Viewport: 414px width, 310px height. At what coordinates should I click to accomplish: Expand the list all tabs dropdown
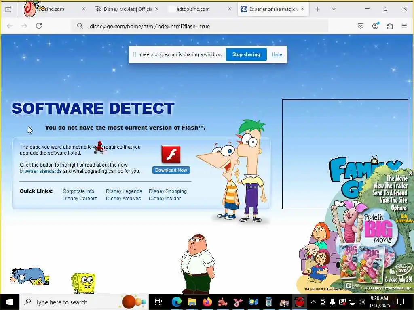click(334, 9)
